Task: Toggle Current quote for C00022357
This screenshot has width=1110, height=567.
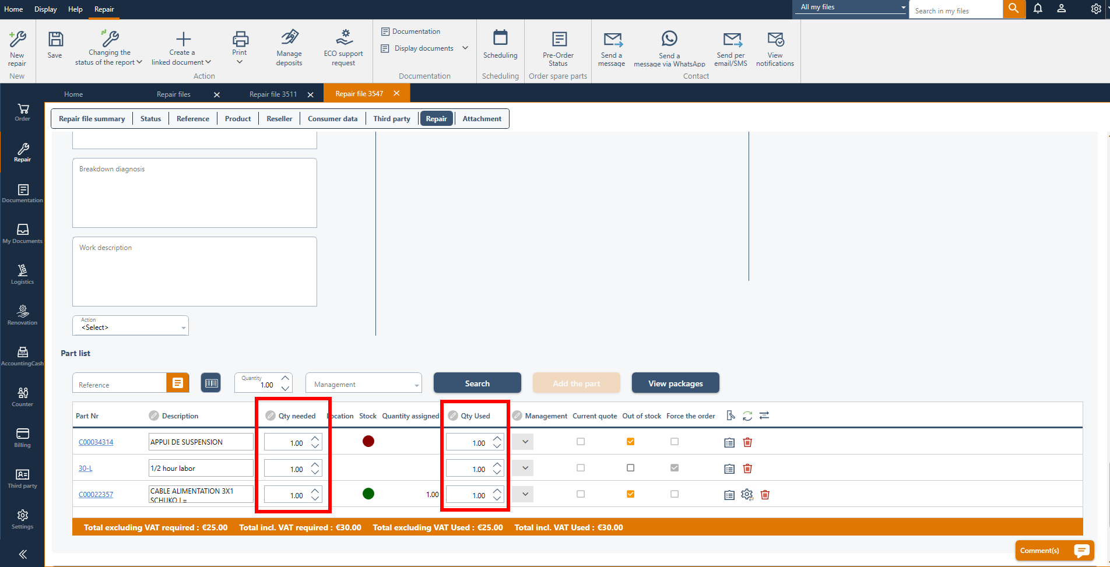Action: [581, 494]
